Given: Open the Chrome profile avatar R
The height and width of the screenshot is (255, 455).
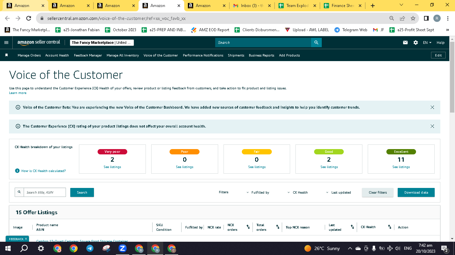Looking at the screenshot, I should point(437,18).
